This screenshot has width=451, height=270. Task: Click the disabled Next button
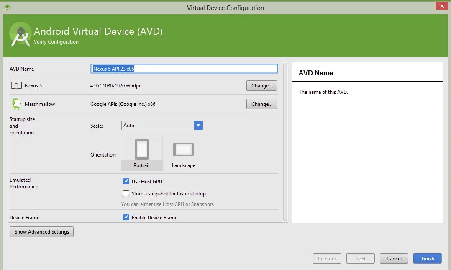coord(360,258)
